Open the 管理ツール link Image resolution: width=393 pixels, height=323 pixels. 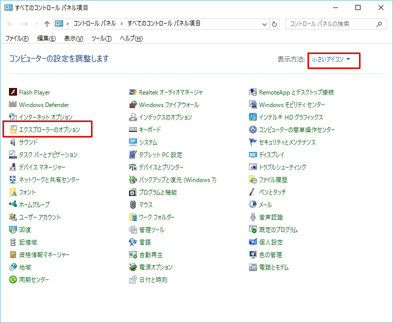pyautogui.click(x=152, y=229)
